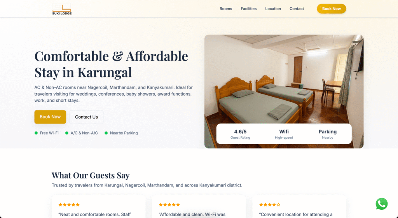Click the 4.6/5 Guest Rating stat
The height and width of the screenshot is (218, 398).
click(x=240, y=134)
